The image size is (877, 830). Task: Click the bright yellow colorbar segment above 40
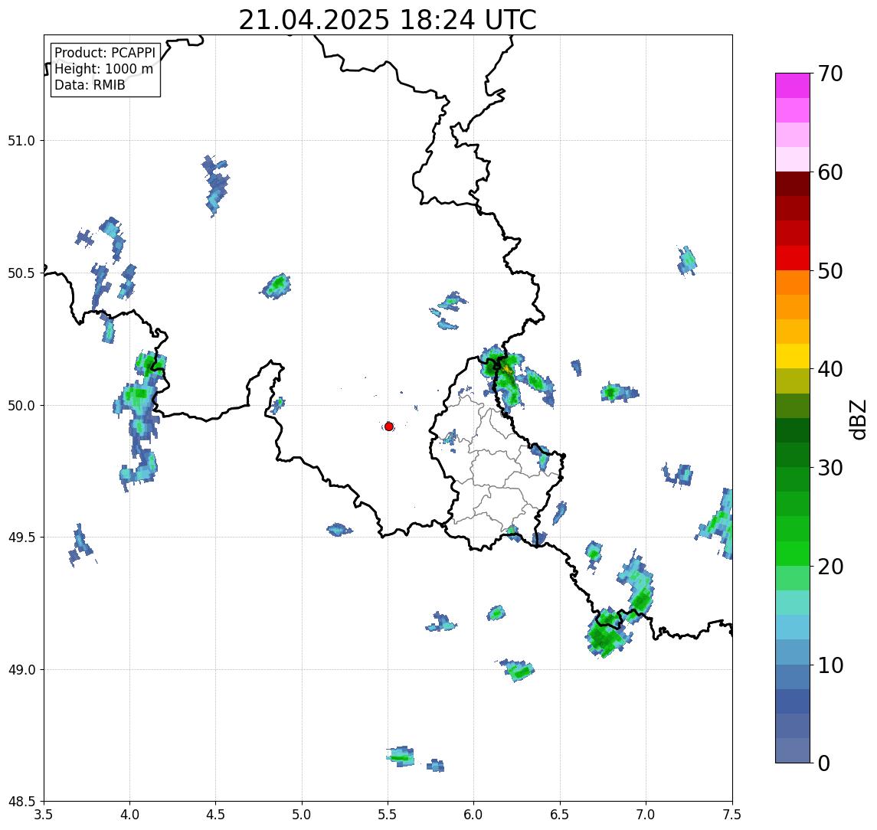coord(793,356)
